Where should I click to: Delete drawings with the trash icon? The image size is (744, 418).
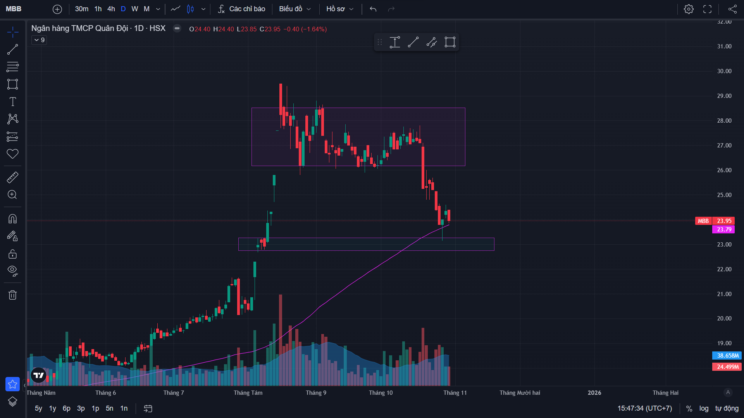tap(12, 295)
